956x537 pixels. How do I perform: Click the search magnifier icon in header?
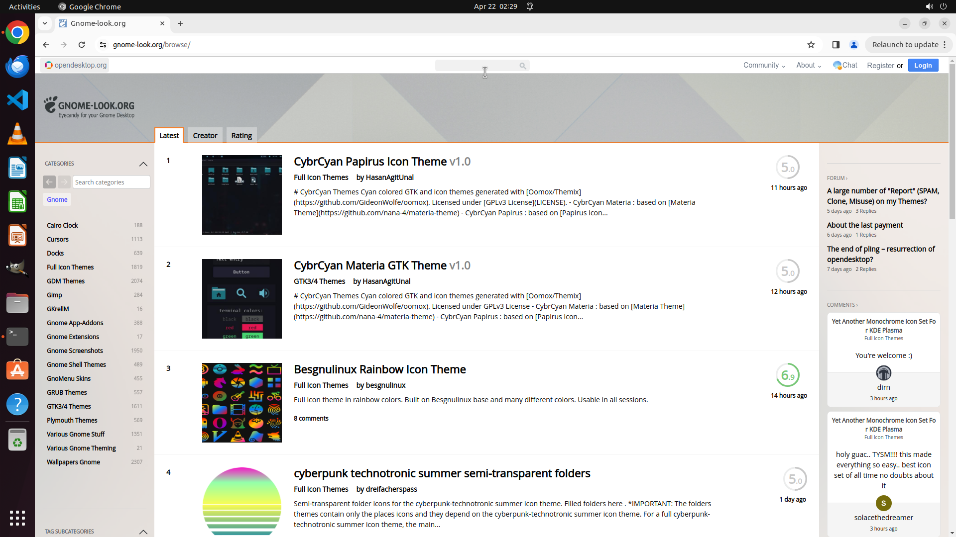click(522, 66)
